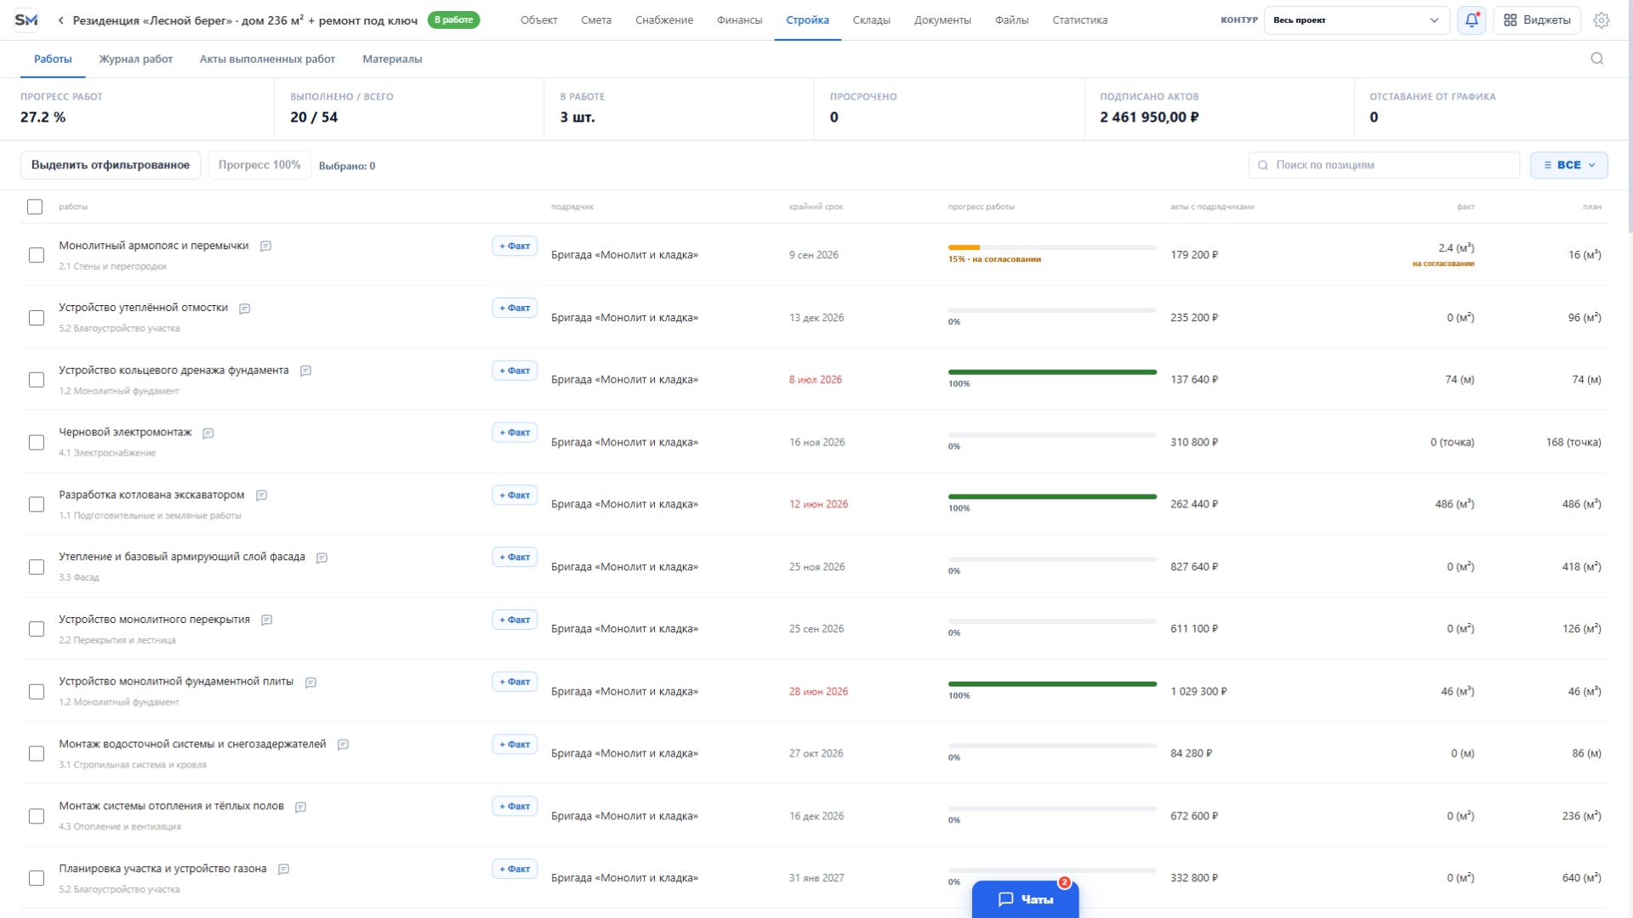Add Факт for Черновой электромонтаж
This screenshot has width=1633, height=918.
(515, 433)
